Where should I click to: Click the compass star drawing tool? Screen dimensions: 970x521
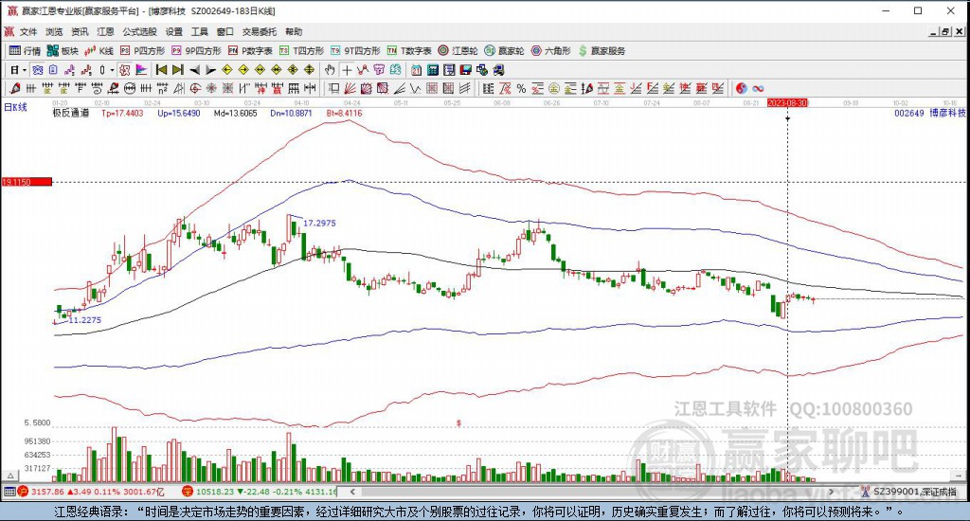(211, 88)
